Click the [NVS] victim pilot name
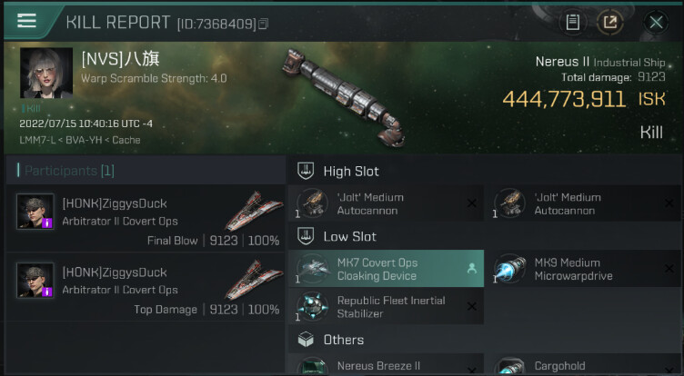Screen dimensions: 684x376 (x=120, y=59)
